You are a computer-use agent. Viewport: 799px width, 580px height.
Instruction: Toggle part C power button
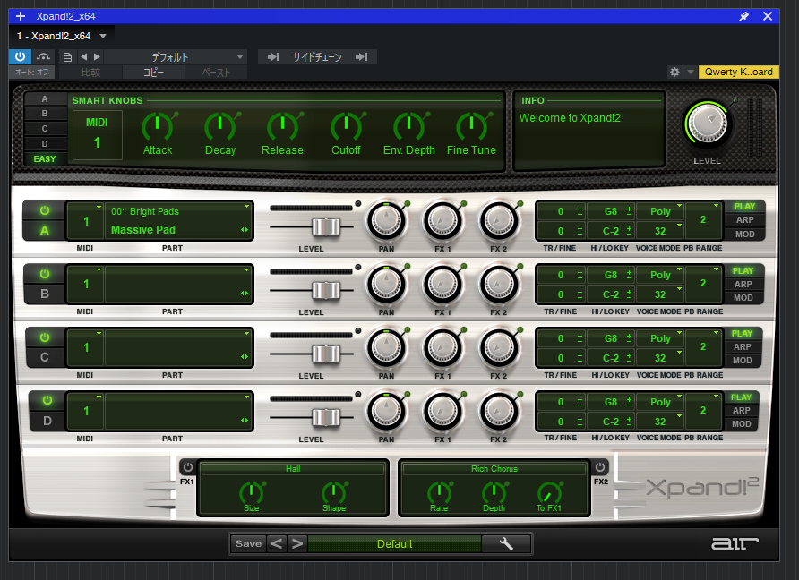pyautogui.click(x=45, y=337)
